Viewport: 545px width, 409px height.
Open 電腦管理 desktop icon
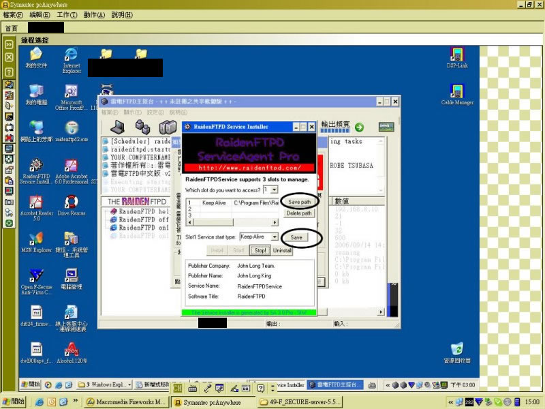pyautogui.click(x=72, y=279)
